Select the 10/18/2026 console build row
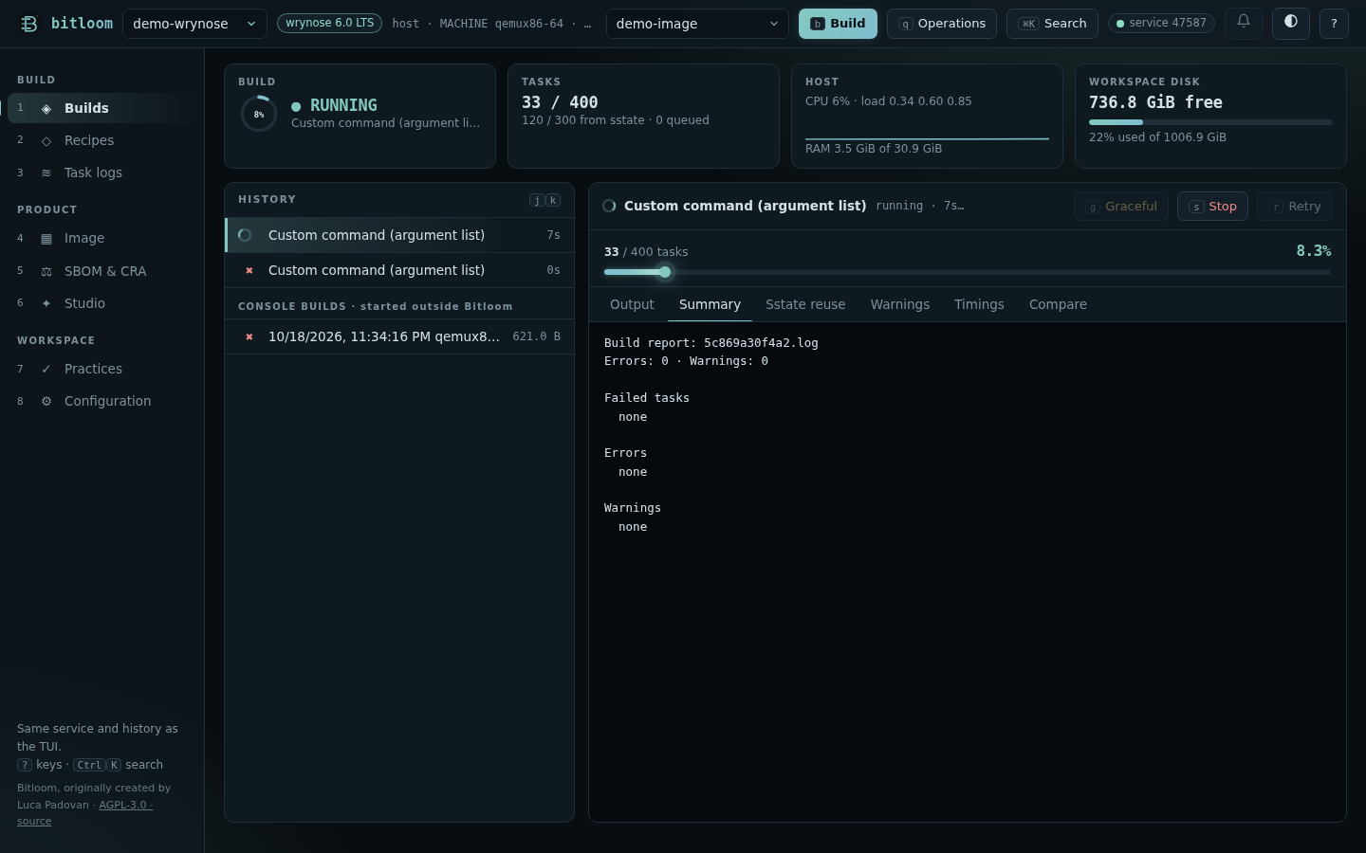Screen dimensions: 1366x853 [399, 336]
